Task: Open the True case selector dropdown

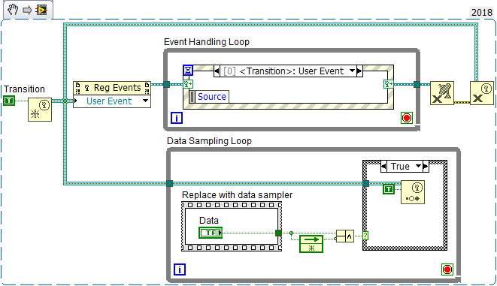Action: click(418, 166)
